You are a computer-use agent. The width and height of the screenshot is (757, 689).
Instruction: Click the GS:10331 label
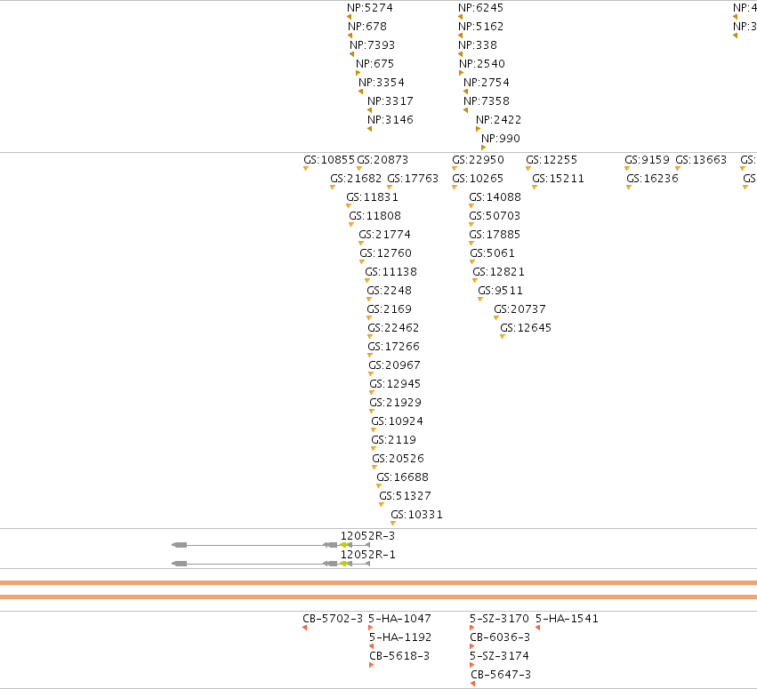(x=416, y=515)
